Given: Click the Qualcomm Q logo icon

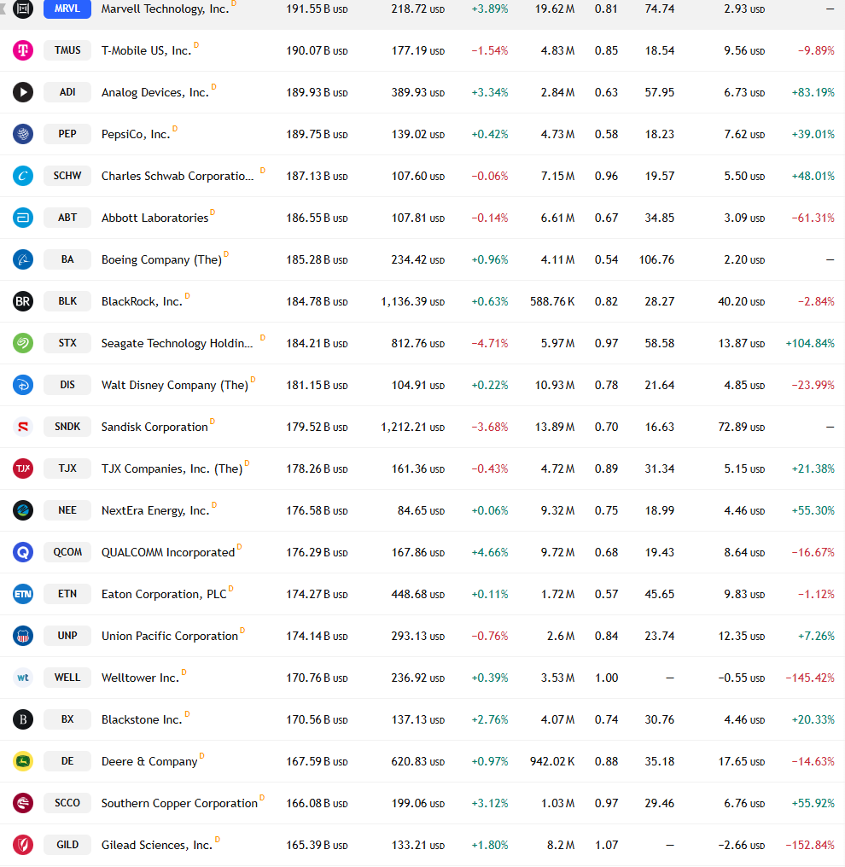Looking at the screenshot, I should (x=23, y=552).
